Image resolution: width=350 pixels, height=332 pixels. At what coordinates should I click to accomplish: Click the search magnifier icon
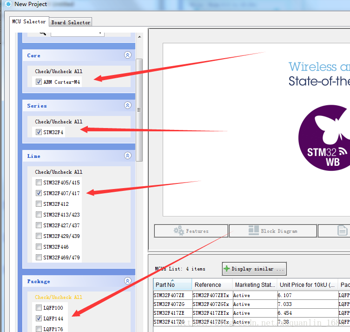coord(42,34)
